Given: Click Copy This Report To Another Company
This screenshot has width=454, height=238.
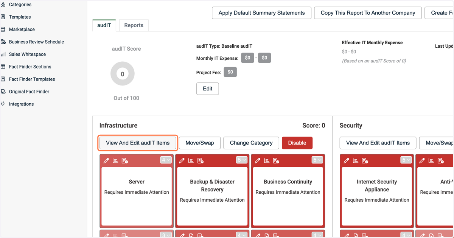Looking at the screenshot, I should 368,13.
